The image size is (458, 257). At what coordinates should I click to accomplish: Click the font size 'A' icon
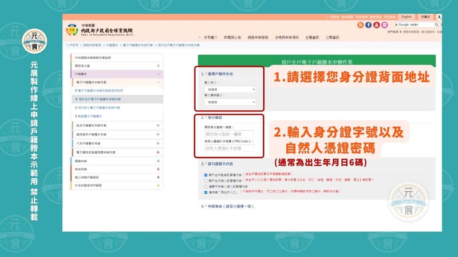(x=439, y=17)
